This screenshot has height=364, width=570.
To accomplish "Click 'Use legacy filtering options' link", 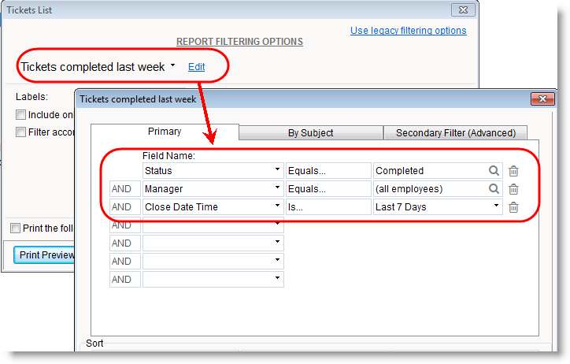I will pyautogui.click(x=408, y=31).
